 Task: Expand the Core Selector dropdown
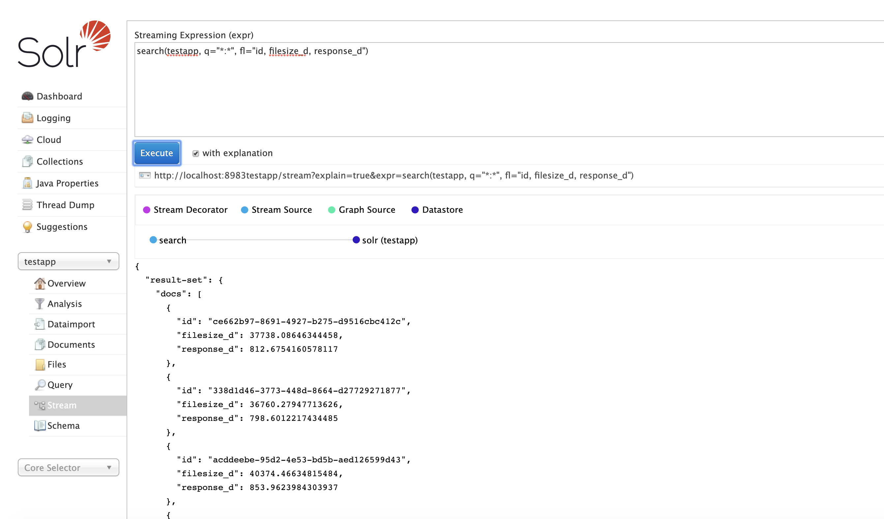[x=69, y=468]
